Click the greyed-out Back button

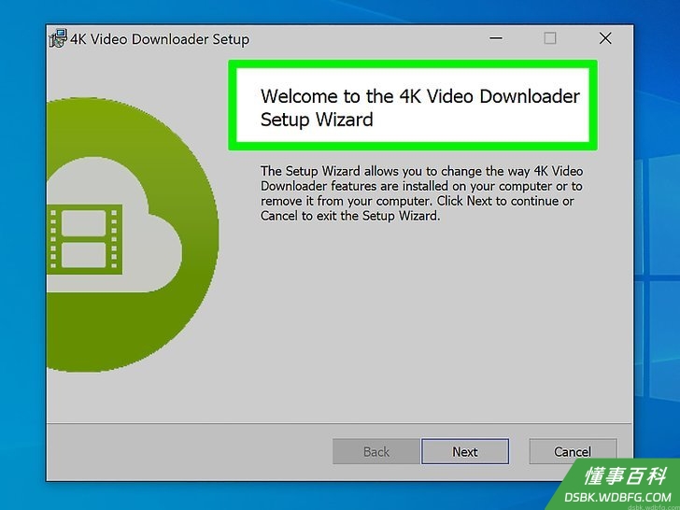(x=376, y=451)
